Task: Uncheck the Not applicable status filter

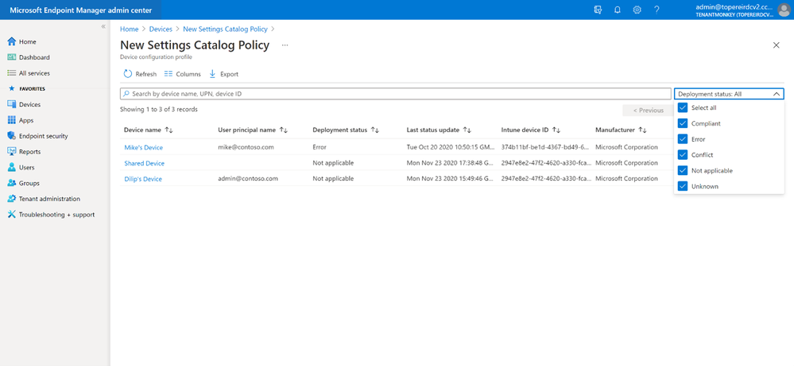Action: 683,170
